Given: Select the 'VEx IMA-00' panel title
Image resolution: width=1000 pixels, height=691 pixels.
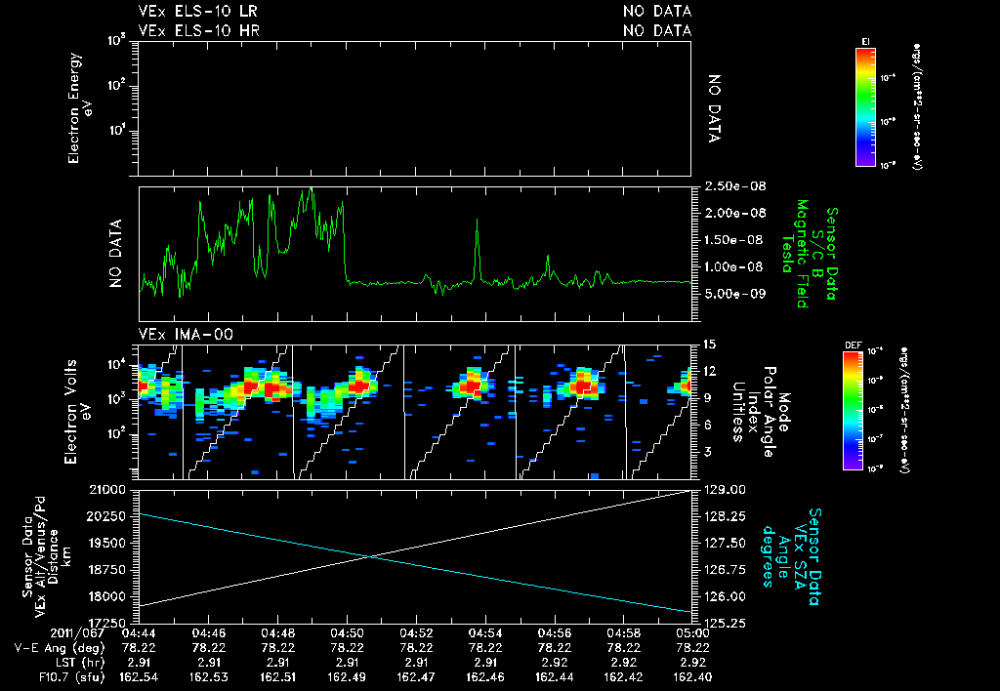Looking at the screenshot, I should (x=186, y=334).
